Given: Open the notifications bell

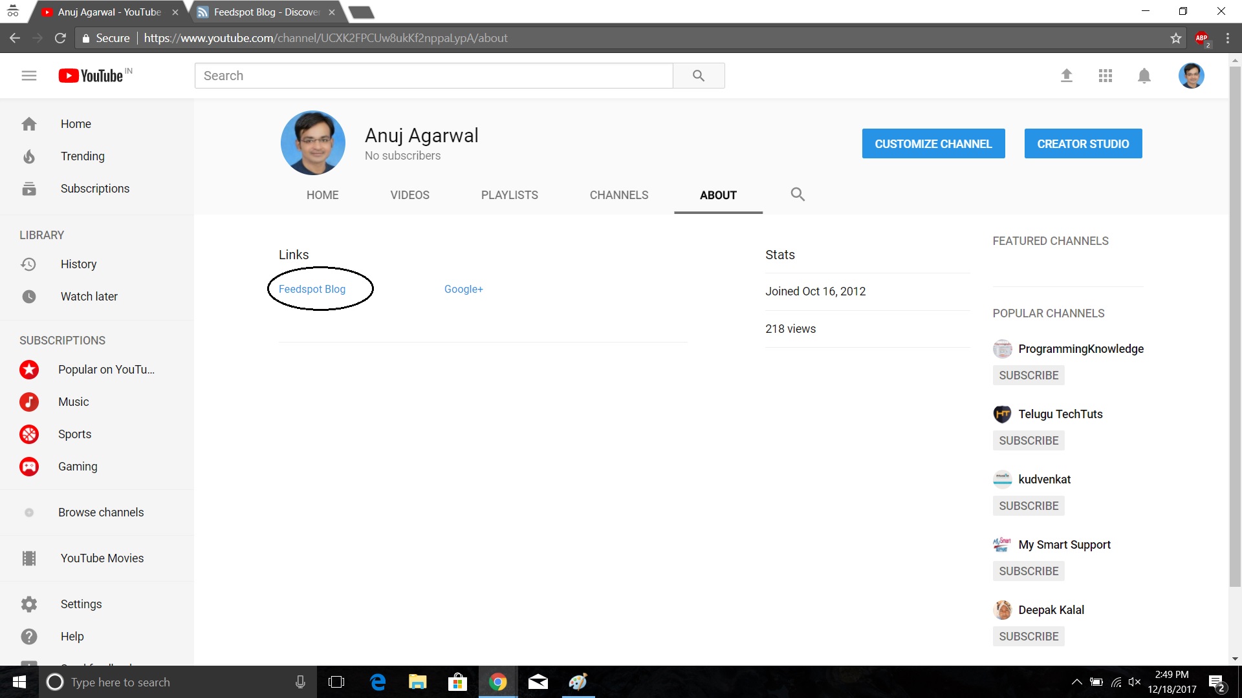Looking at the screenshot, I should [x=1144, y=76].
